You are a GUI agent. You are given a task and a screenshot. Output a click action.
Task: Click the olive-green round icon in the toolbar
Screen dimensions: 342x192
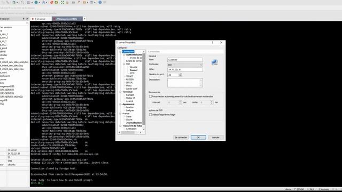click(57, 2)
